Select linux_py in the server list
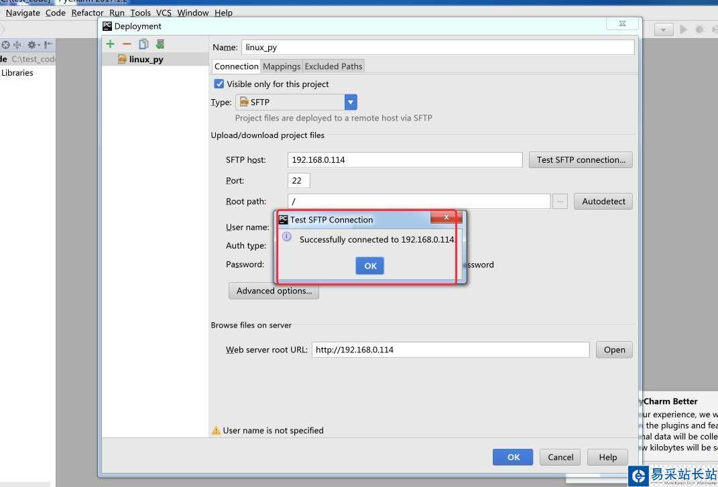Image resolution: width=718 pixels, height=487 pixels. 155,59
